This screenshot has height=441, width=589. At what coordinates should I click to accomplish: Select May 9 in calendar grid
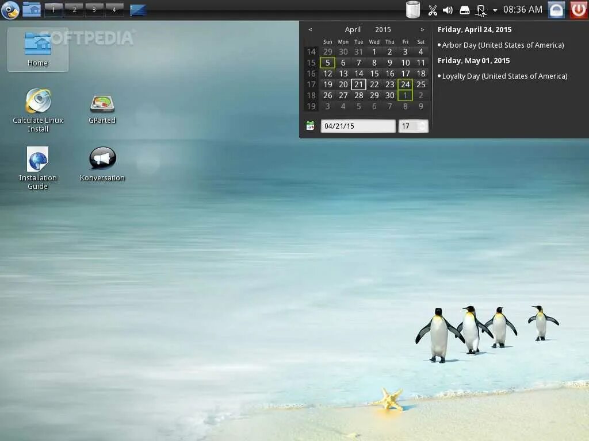click(420, 106)
